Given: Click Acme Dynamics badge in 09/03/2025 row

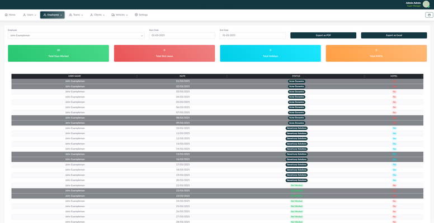Looking at the screenshot, I should pyautogui.click(x=296, y=123).
